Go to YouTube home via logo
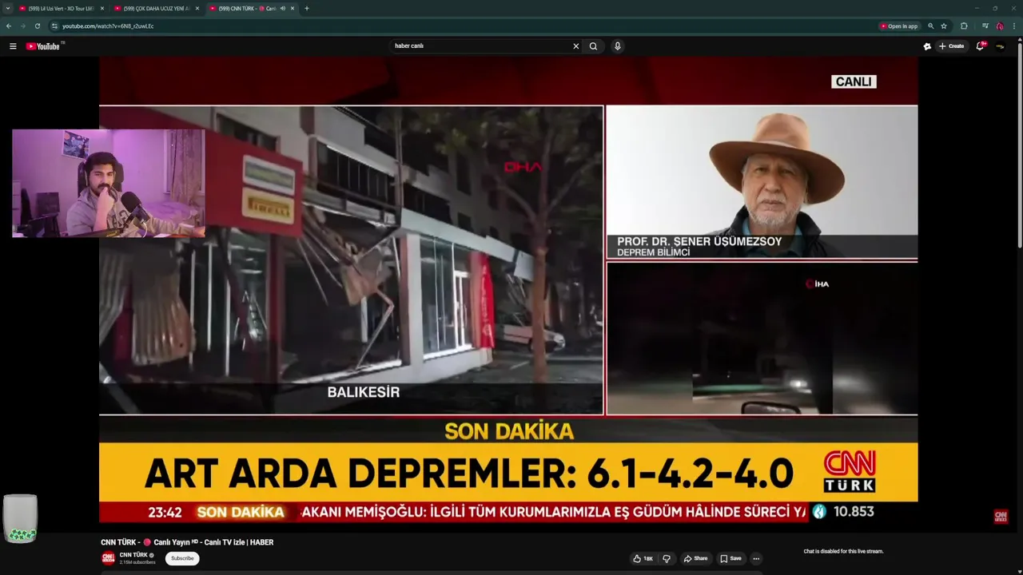Screen dimensions: 1023x575 click(44, 46)
